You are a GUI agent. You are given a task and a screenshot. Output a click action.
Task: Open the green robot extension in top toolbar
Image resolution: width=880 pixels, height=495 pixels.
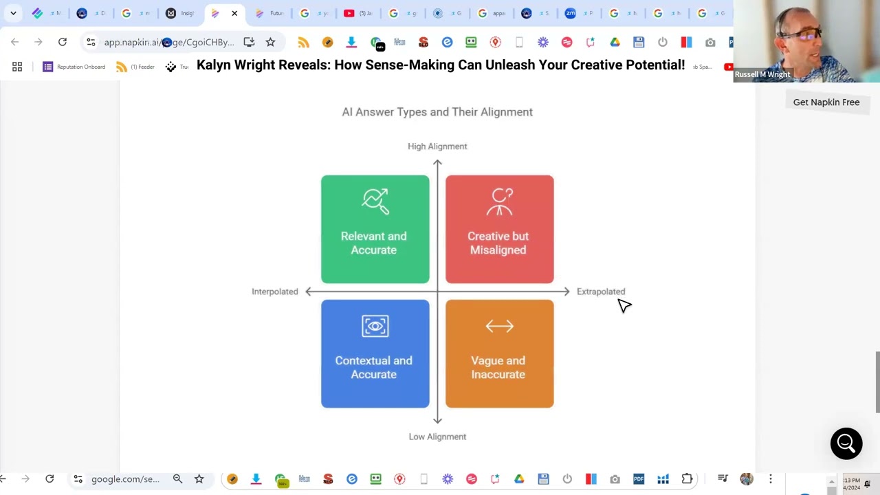pos(471,43)
